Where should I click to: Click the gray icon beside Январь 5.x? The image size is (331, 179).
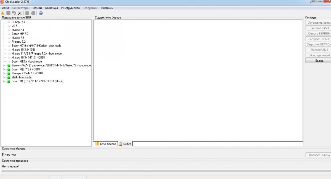pyautogui.click(x=9, y=22)
